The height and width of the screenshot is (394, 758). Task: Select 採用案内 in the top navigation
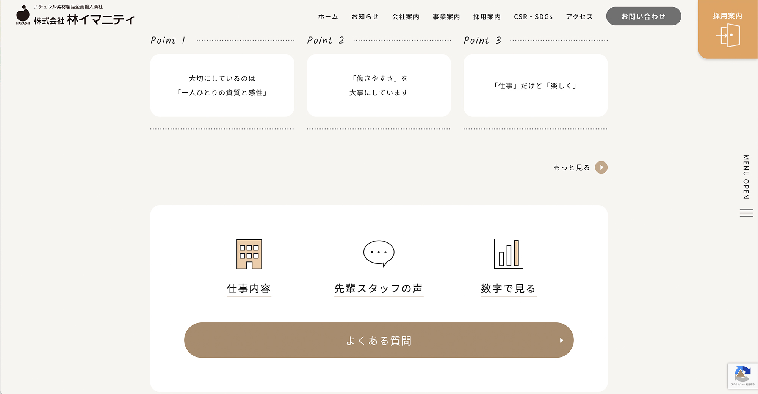(x=487, y=17)
